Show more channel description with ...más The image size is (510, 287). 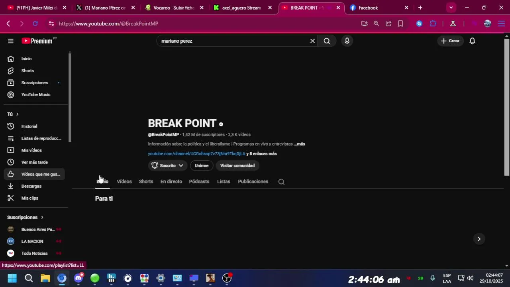point(299,144)
